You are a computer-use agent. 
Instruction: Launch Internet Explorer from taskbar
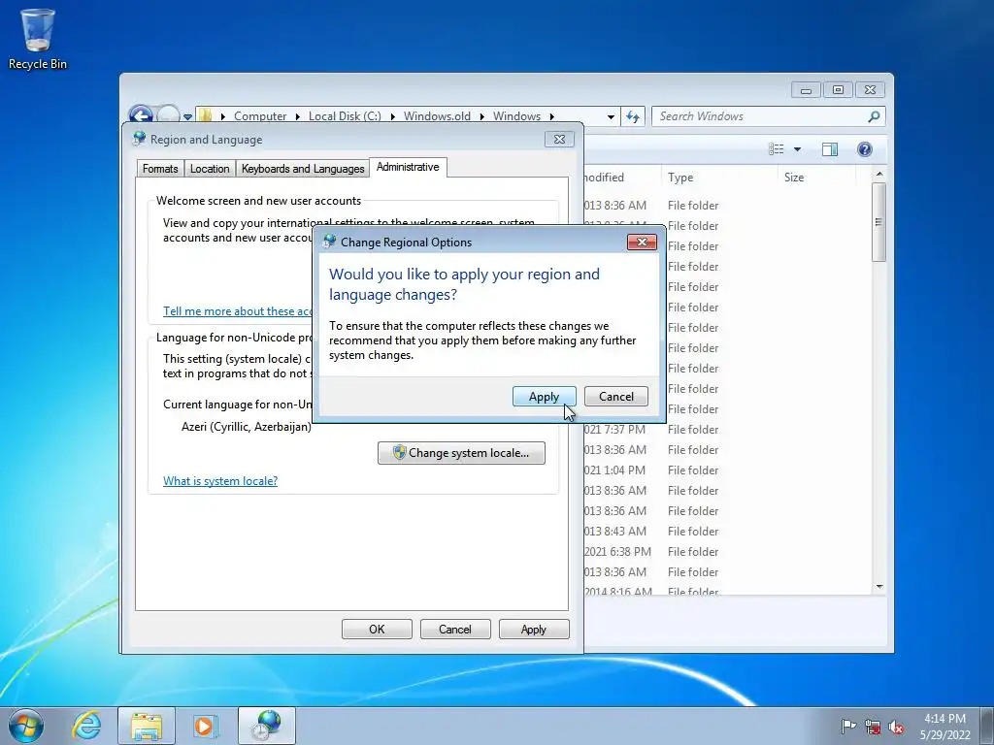pos(86,726)
